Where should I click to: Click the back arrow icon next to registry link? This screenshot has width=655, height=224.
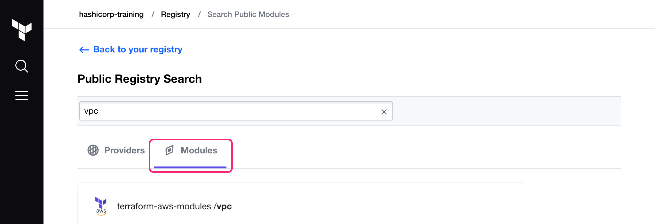click(83, 50)
